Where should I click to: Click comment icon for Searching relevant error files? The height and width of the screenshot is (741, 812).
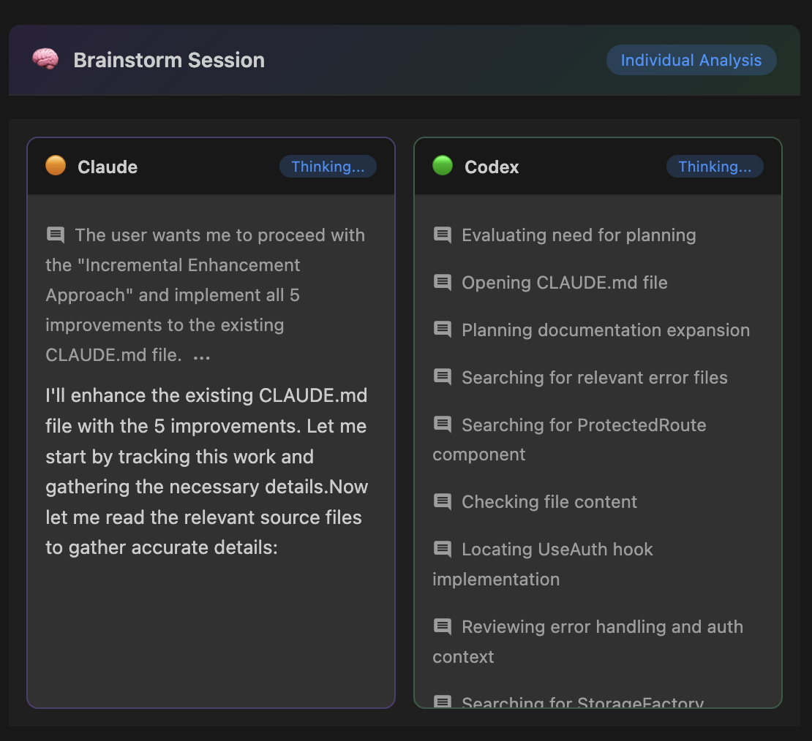click(x=443, y=377)
